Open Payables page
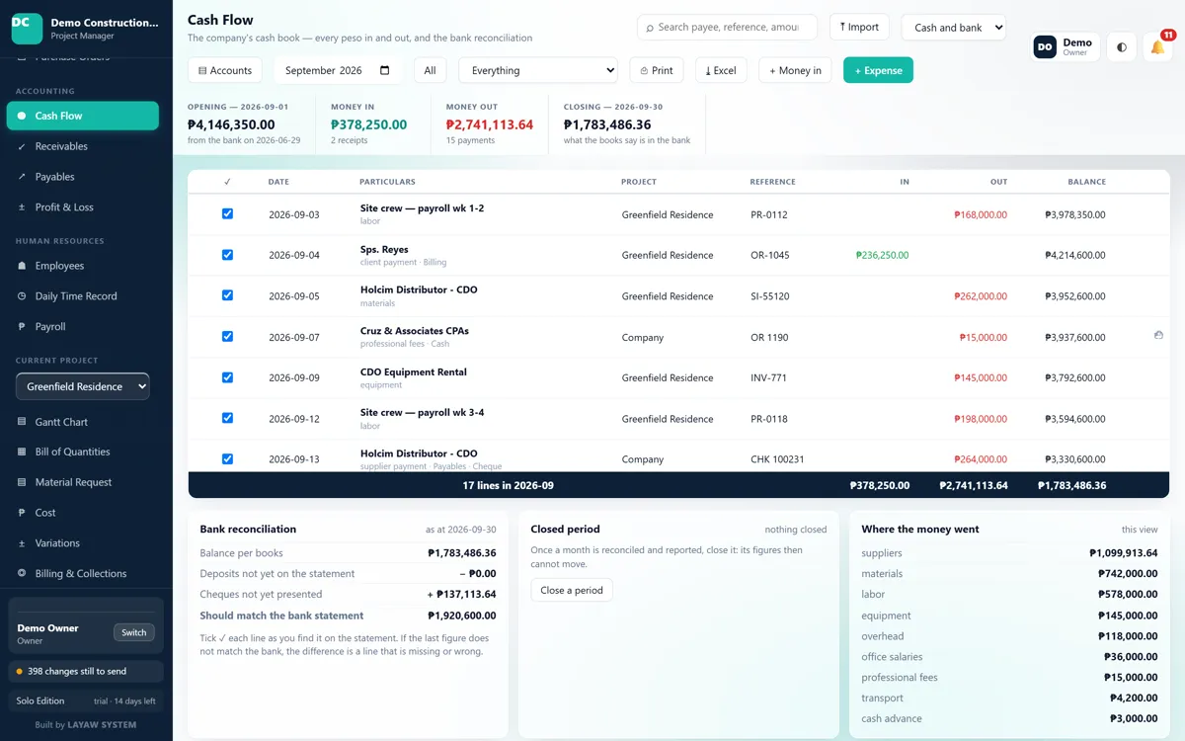 click(x=83, y=177)
